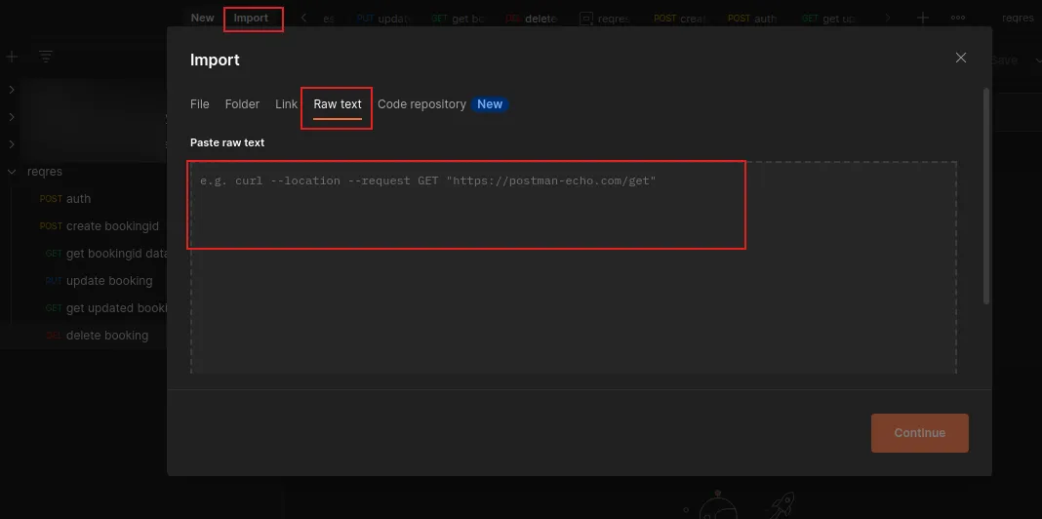
Task: Open the GET get up request tab
Action: pyautogui.click(x=828, y=19)
